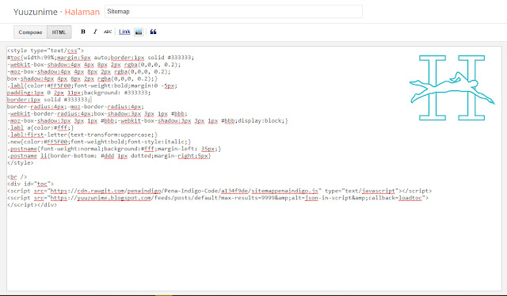Add a Link from toolbar
This screenshot has height=296, width=507.
pos(124,32)
